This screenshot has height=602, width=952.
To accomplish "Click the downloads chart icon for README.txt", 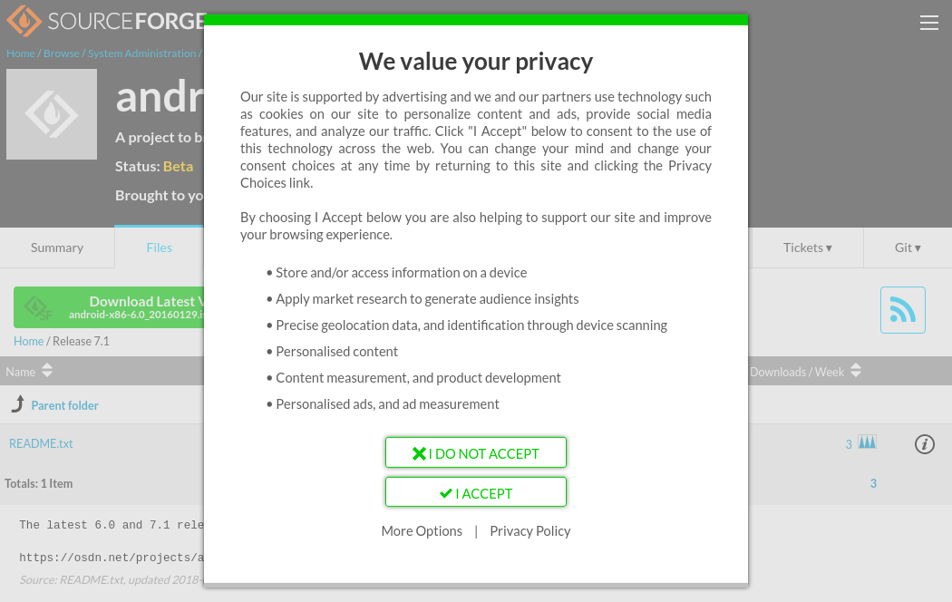I will pos(867,442).
